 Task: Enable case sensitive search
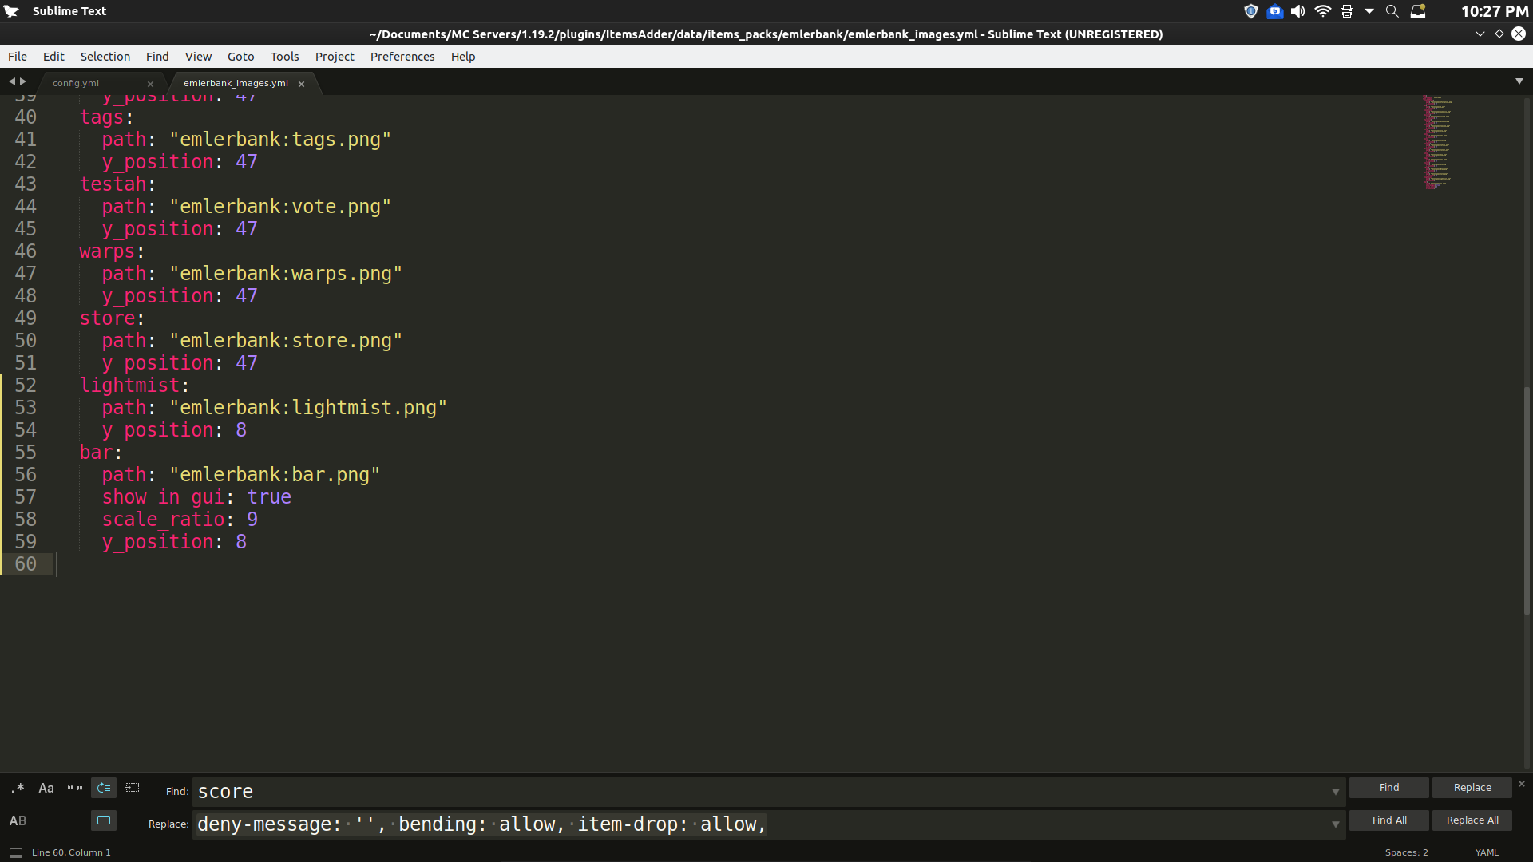point(46,788)
